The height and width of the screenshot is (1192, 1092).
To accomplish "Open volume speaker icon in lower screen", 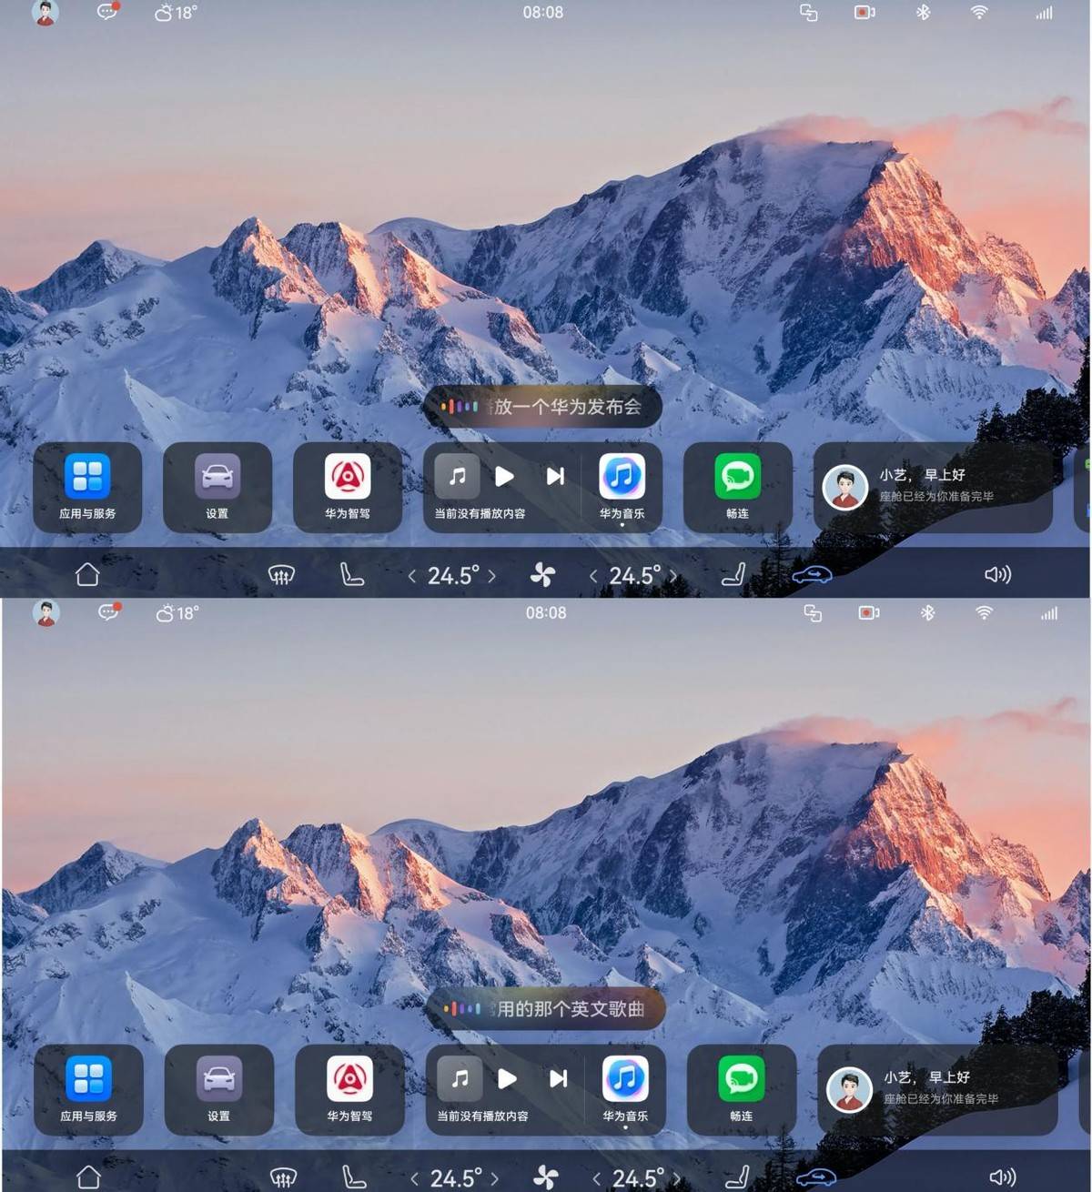I will click(x=1001, y=1177).
